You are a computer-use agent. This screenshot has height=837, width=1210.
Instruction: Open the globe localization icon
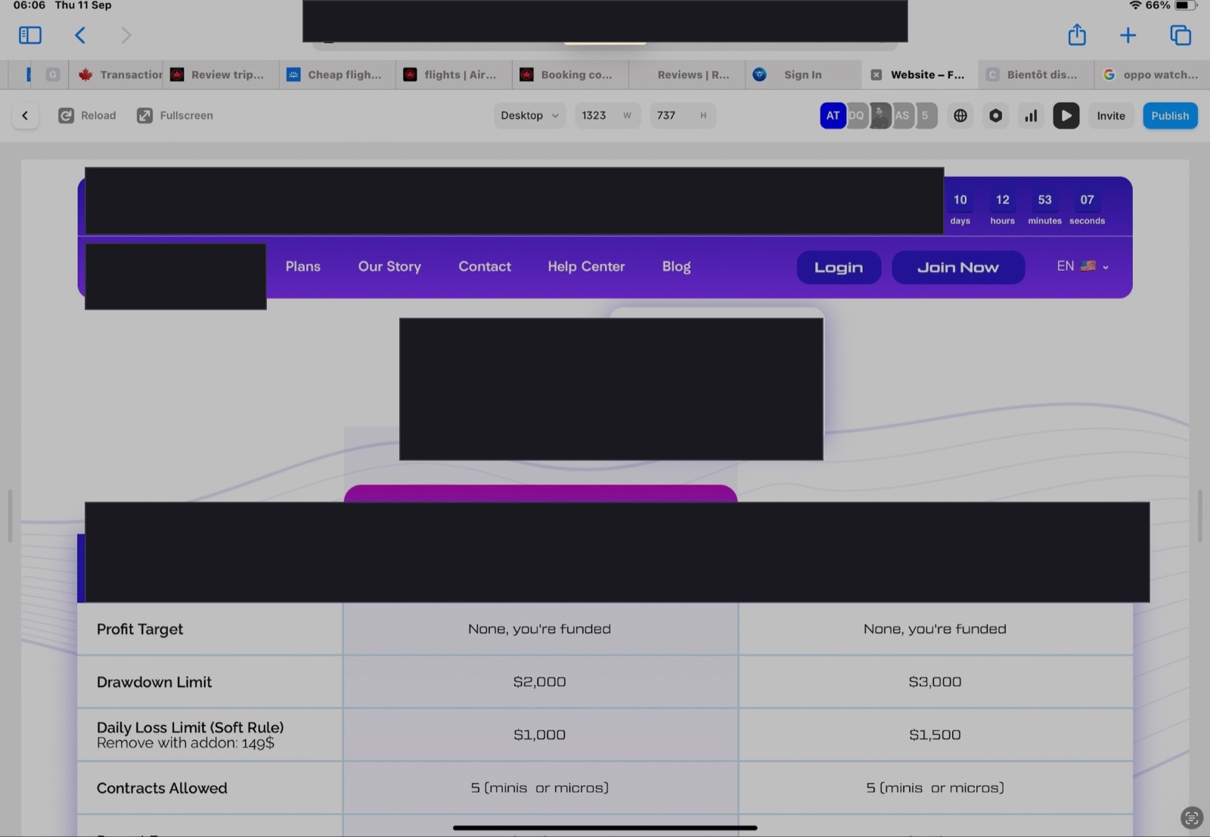pos(960,116)
